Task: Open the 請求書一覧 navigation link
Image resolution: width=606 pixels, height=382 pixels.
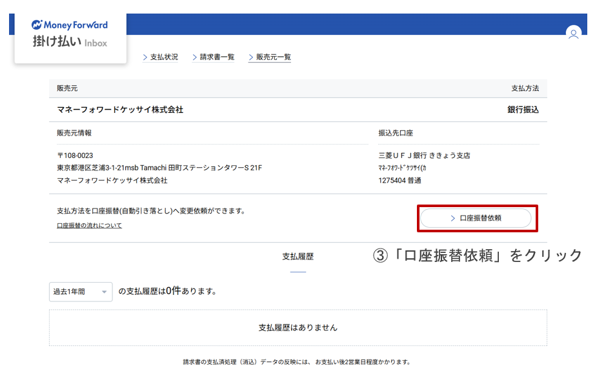Action: pos(214,57)
